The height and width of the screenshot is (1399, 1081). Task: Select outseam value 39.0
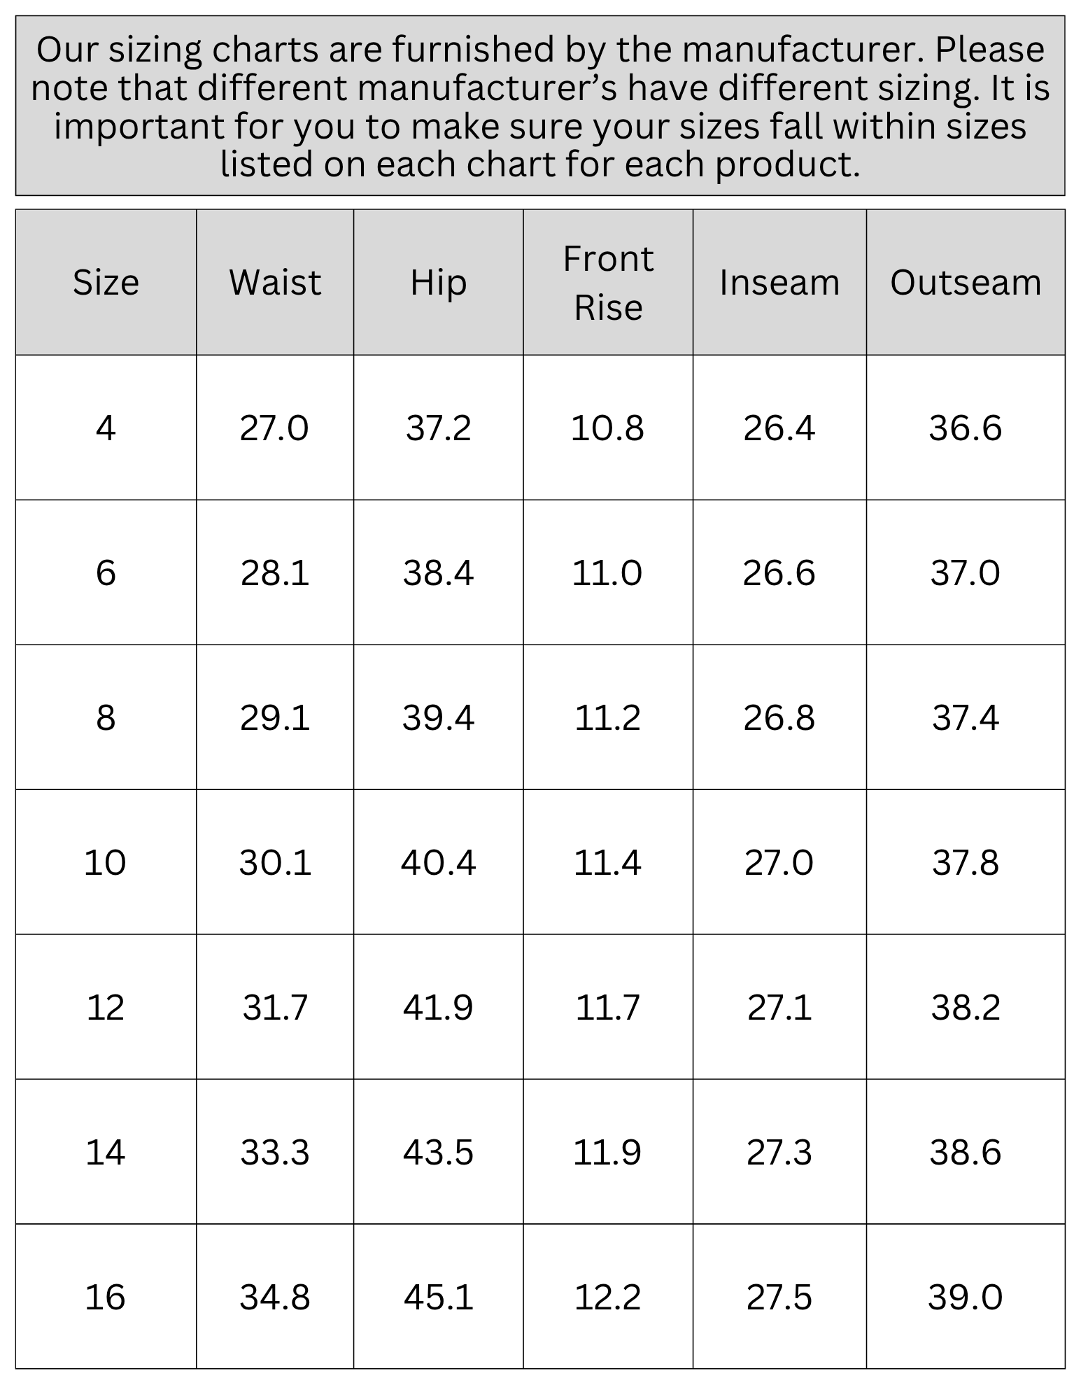click(966, 1298)
